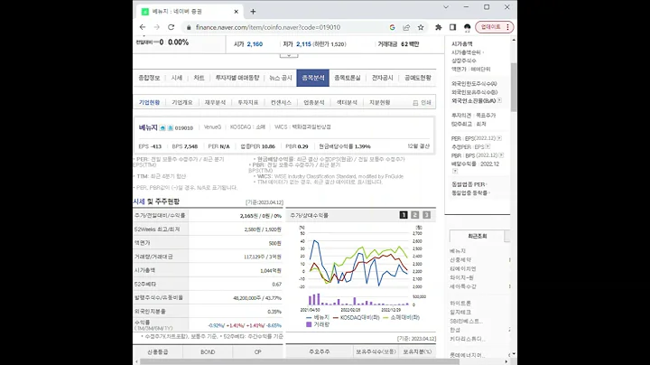This screenshot has width=650, height=365.
Task: Select the 종목분석 tab
Action: (x=313, y=78)
